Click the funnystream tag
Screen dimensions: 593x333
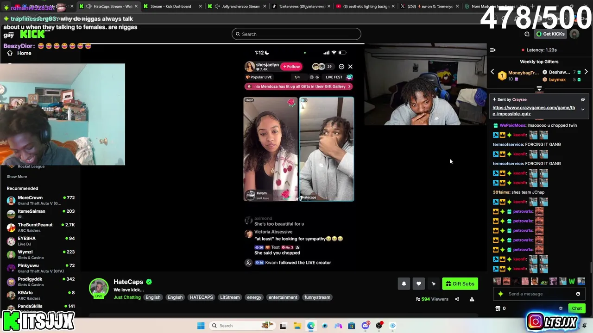317,297
